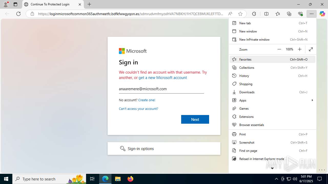Enter full screen via zoom row arrow icon
The image size is (328, 184).
coord(311,49)
